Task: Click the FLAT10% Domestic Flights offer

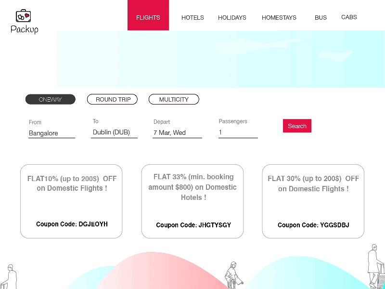Action: coord(71,183)
